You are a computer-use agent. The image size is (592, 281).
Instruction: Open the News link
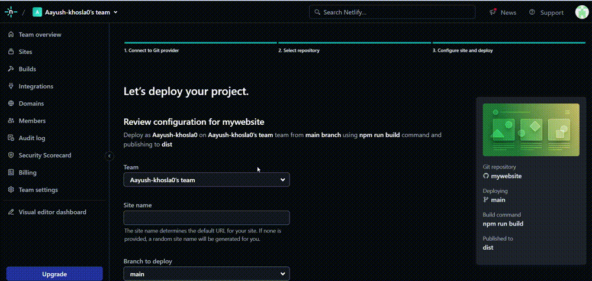(508, 12)
